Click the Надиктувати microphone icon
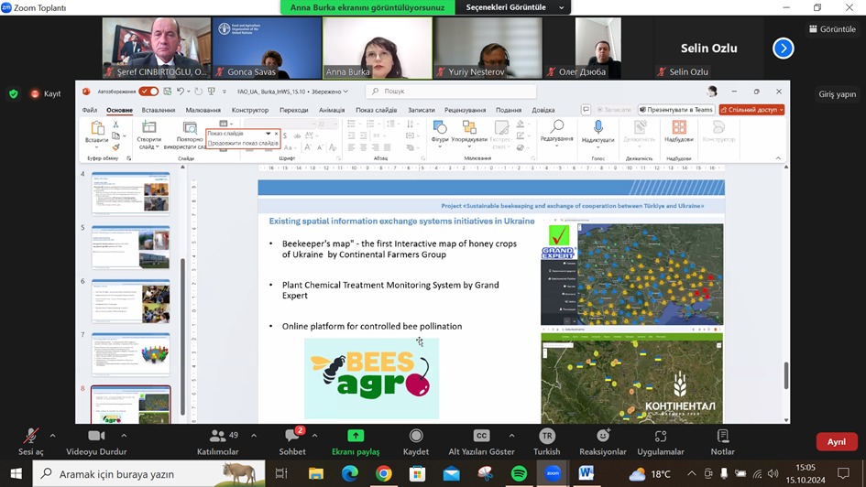The width and height of the screenshot is (866, 487). pyautogui.click(x=597, y=127)
